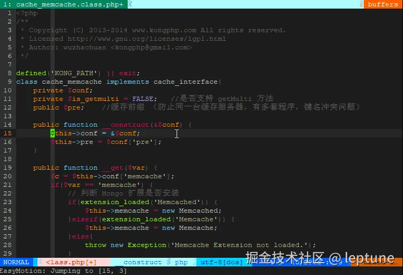Click the 'elseif' keyword on line 25
403x275 pixels.
85,220
